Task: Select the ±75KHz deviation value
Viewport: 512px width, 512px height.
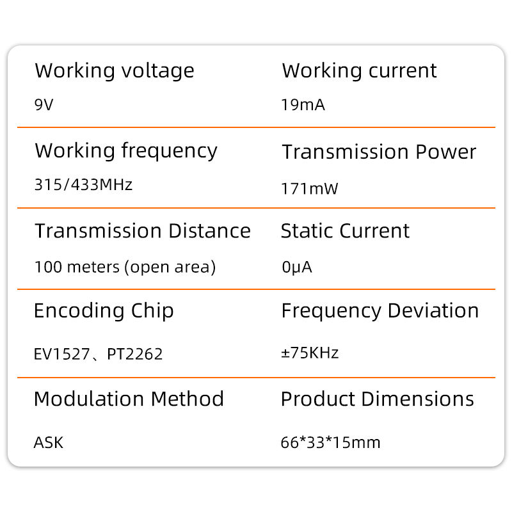Action: tap(310, 353)
